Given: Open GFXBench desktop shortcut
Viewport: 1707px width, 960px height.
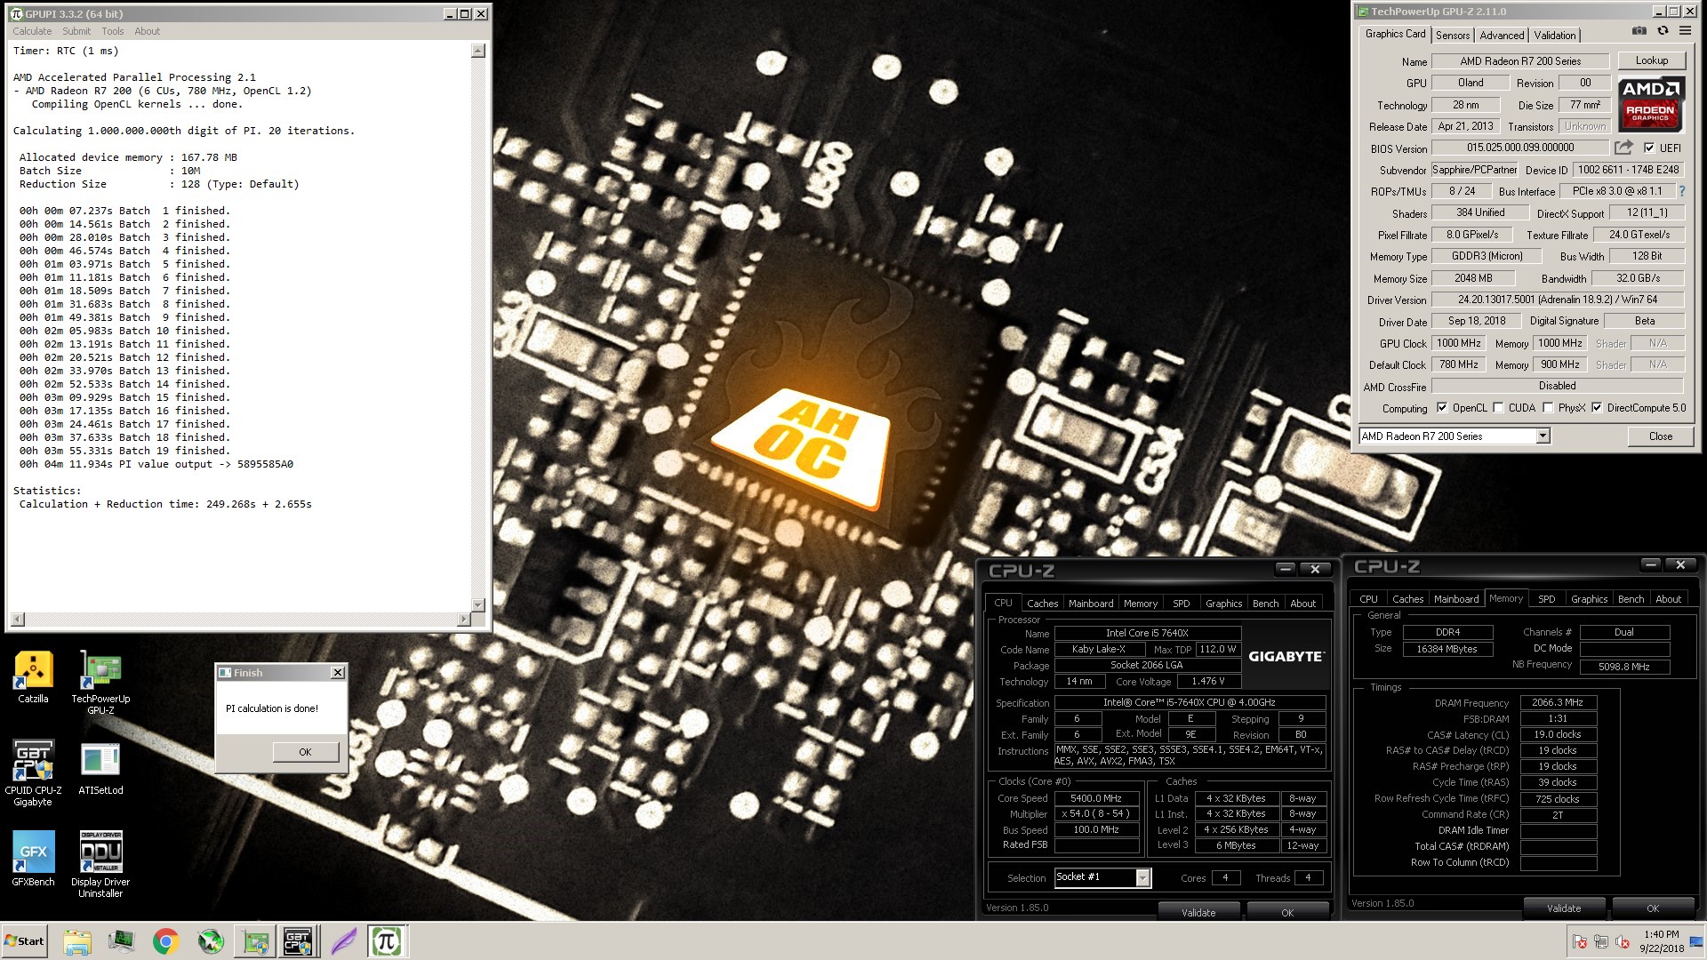Looking at the screenshot, I should pyautogui.click(x=33, y=859).
